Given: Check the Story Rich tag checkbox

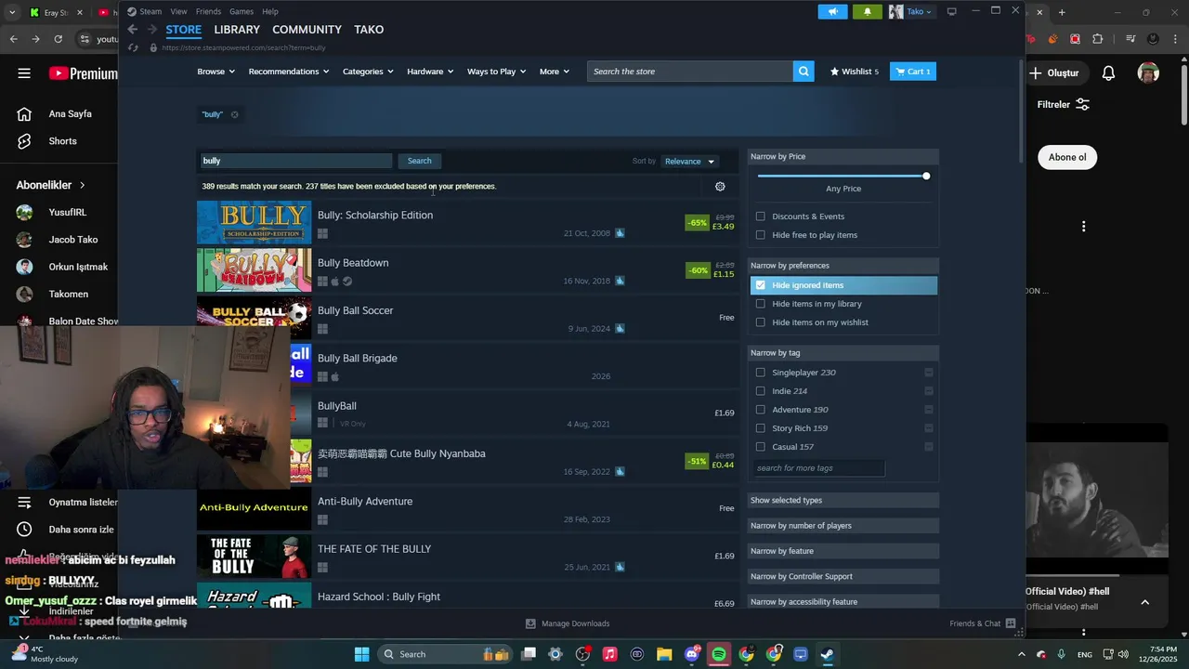Looking at the screenshot, I should (761, 428).
